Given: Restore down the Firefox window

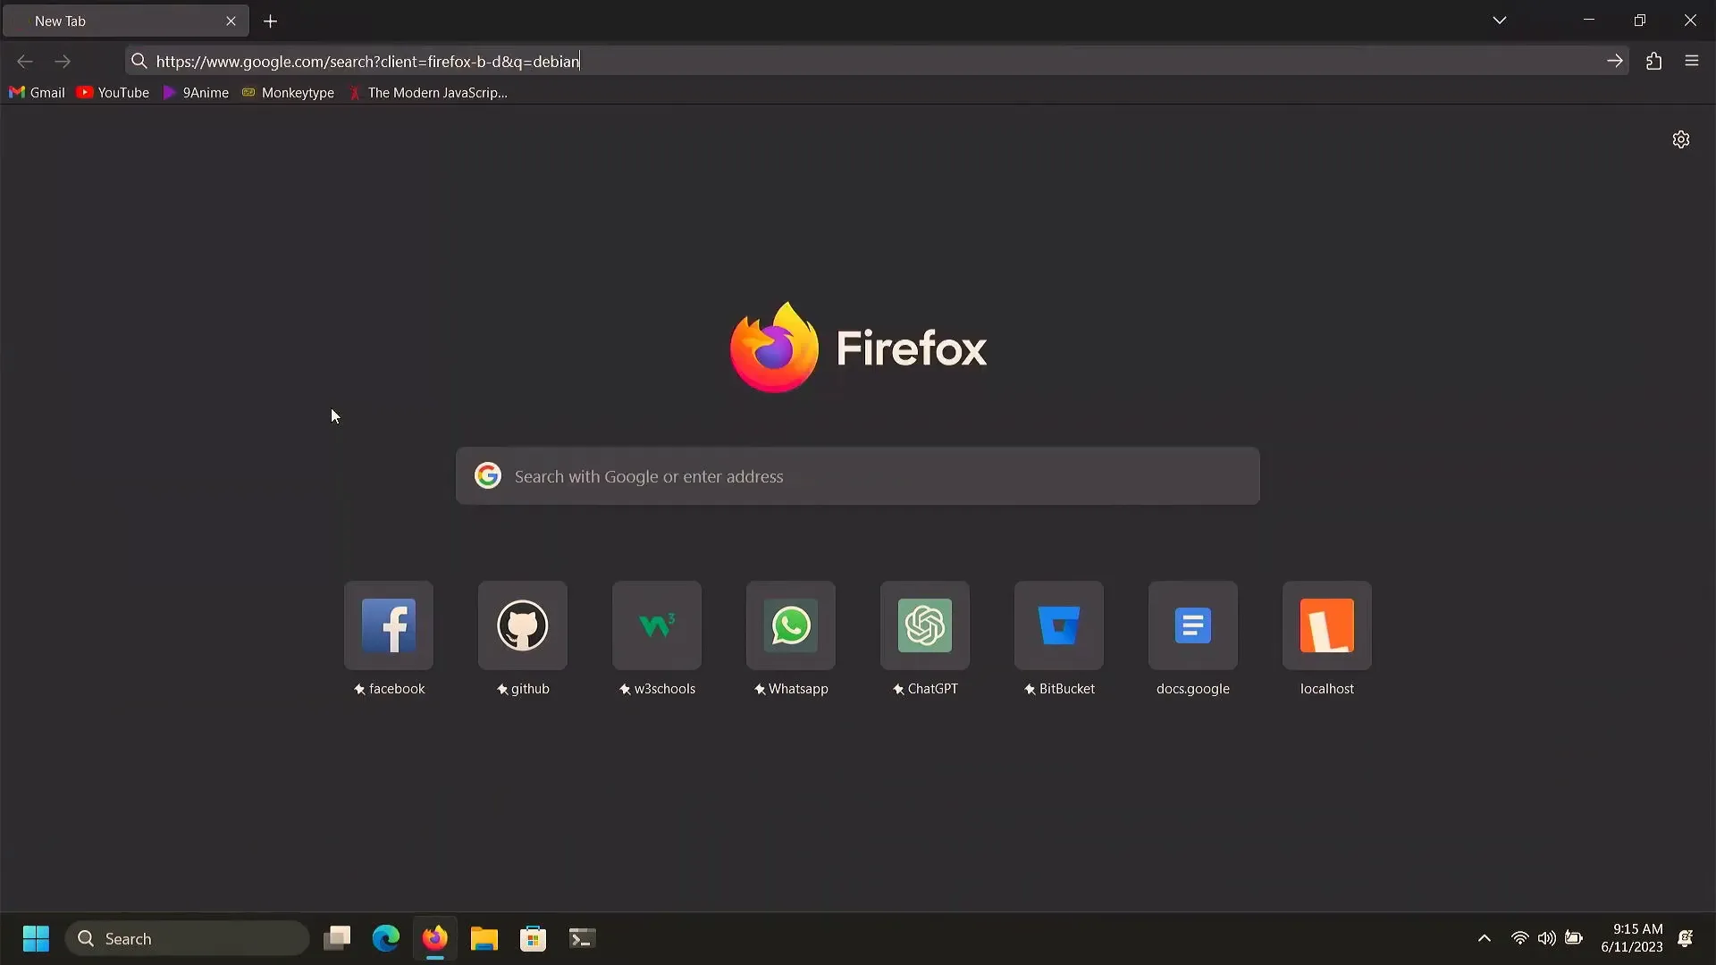Looking at the screenshot, I should (x=1640, y=20).
